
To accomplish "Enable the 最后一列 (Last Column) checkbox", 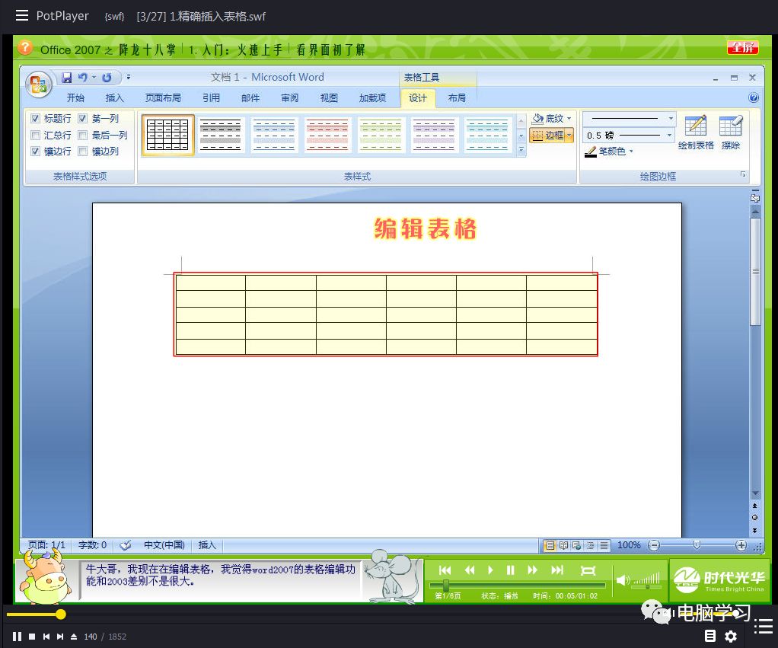I will click(83, 136).
